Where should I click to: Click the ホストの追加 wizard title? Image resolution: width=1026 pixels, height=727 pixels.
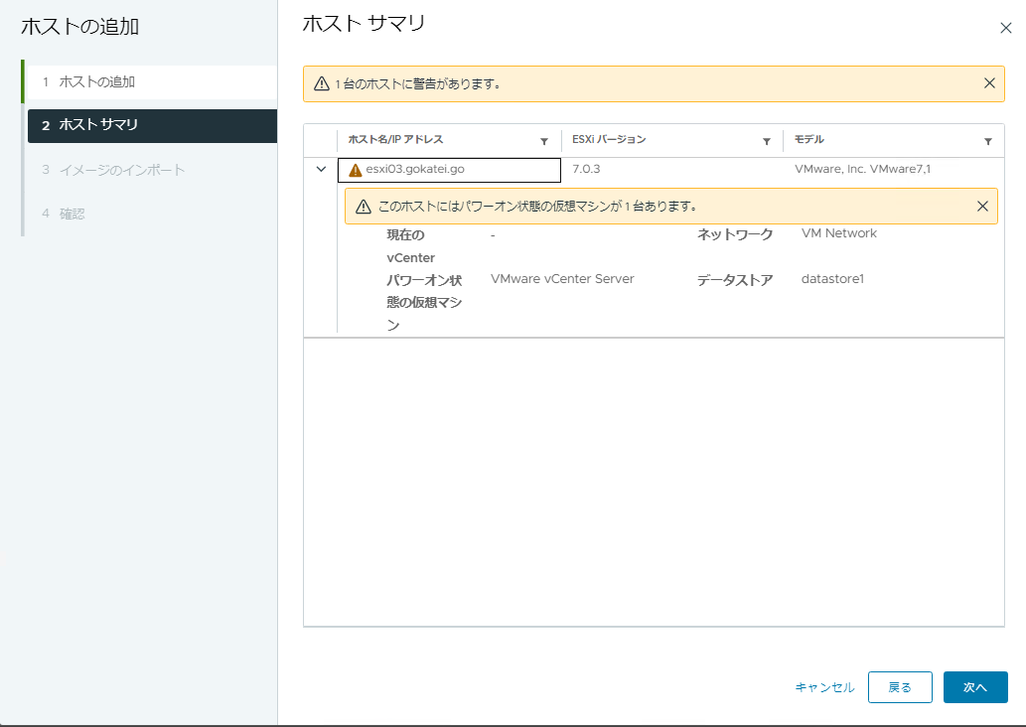(x=79, y=27)
